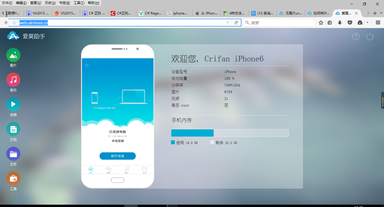This screenshot has width=384, height=207.
Task: Switch to the iphone... Google tab
Action: point(178,13)
